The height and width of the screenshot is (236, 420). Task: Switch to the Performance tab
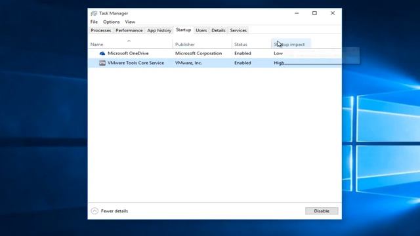[129, 31]
